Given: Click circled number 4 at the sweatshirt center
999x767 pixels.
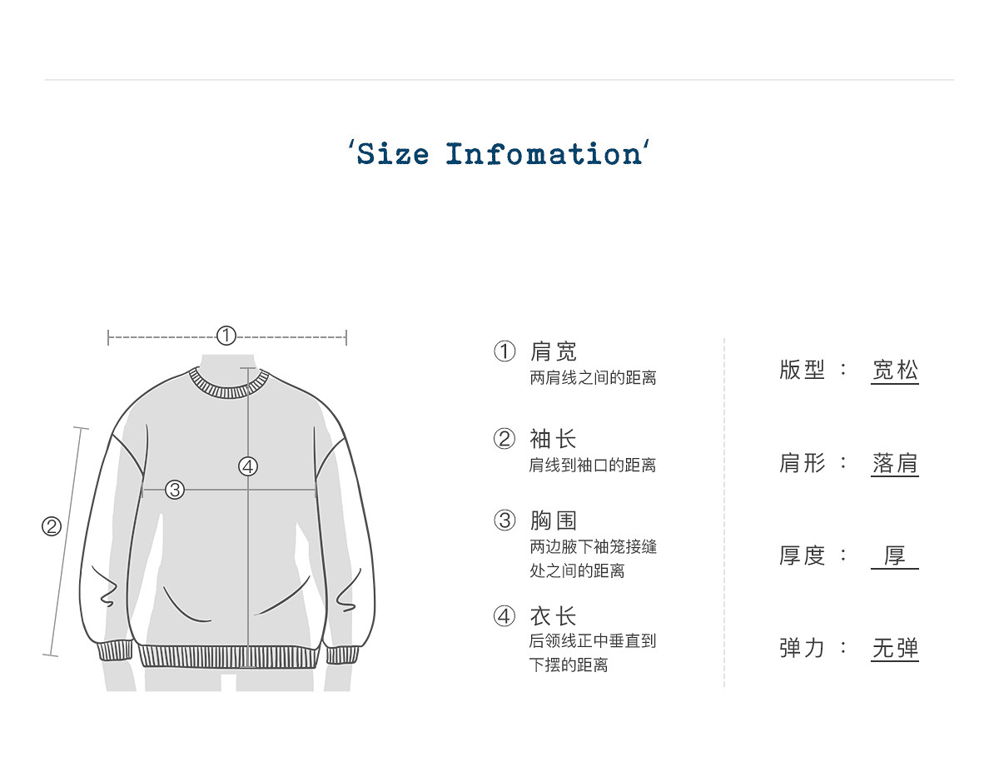Looking at the screenshot, I should (248, 466).
